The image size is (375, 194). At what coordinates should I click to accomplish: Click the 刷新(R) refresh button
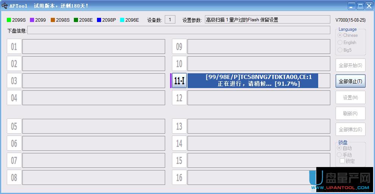(x=350, y=114)
